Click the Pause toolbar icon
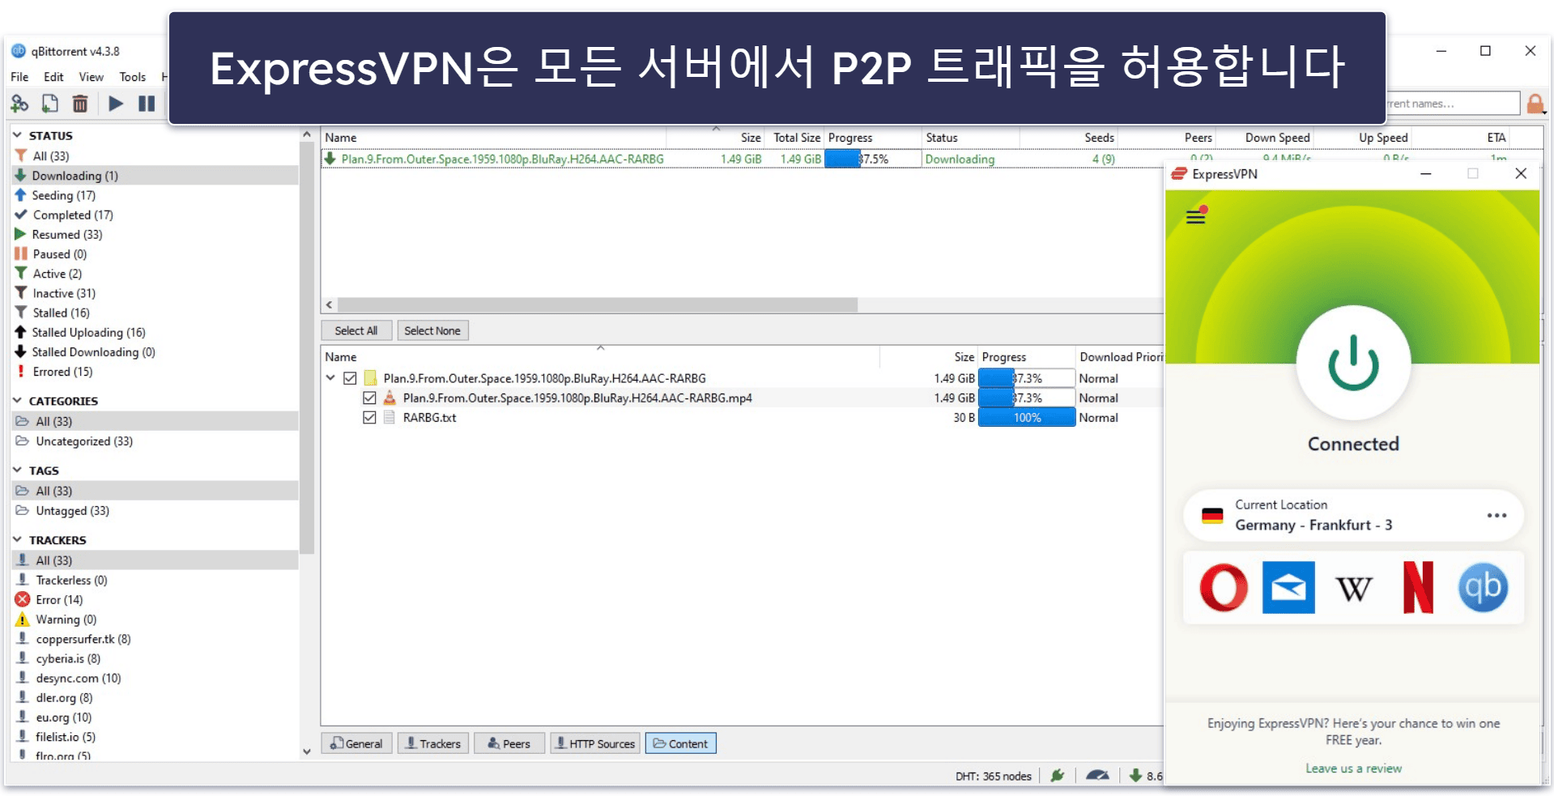 (147, 104)
